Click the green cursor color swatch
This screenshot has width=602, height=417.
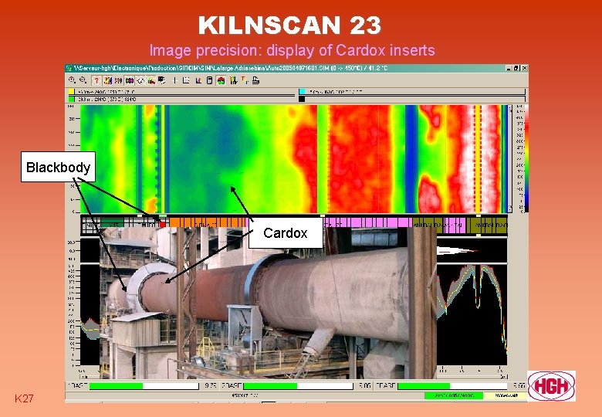(72, 99)
